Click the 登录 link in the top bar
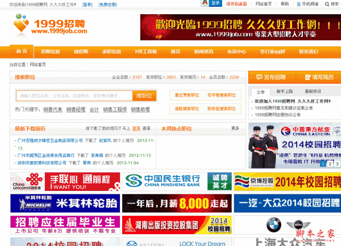 (88, 5)
